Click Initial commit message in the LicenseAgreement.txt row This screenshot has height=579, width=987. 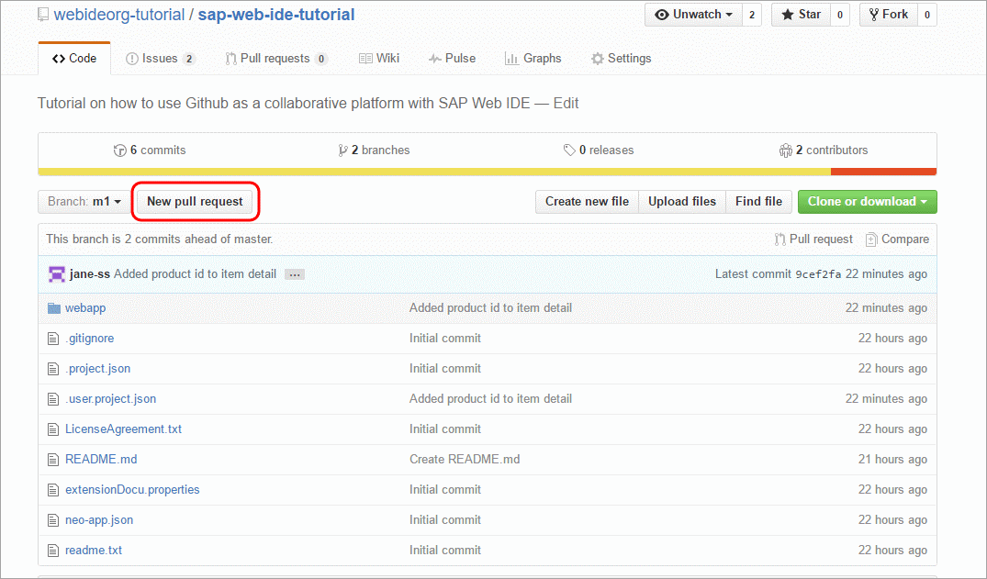[x=445, y=429]
